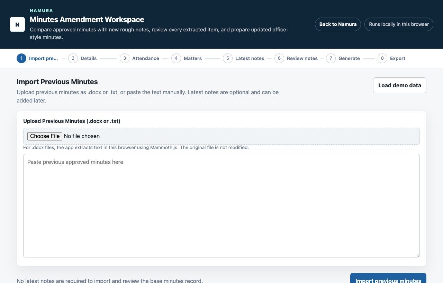Click Import previous minutes button

388,278
